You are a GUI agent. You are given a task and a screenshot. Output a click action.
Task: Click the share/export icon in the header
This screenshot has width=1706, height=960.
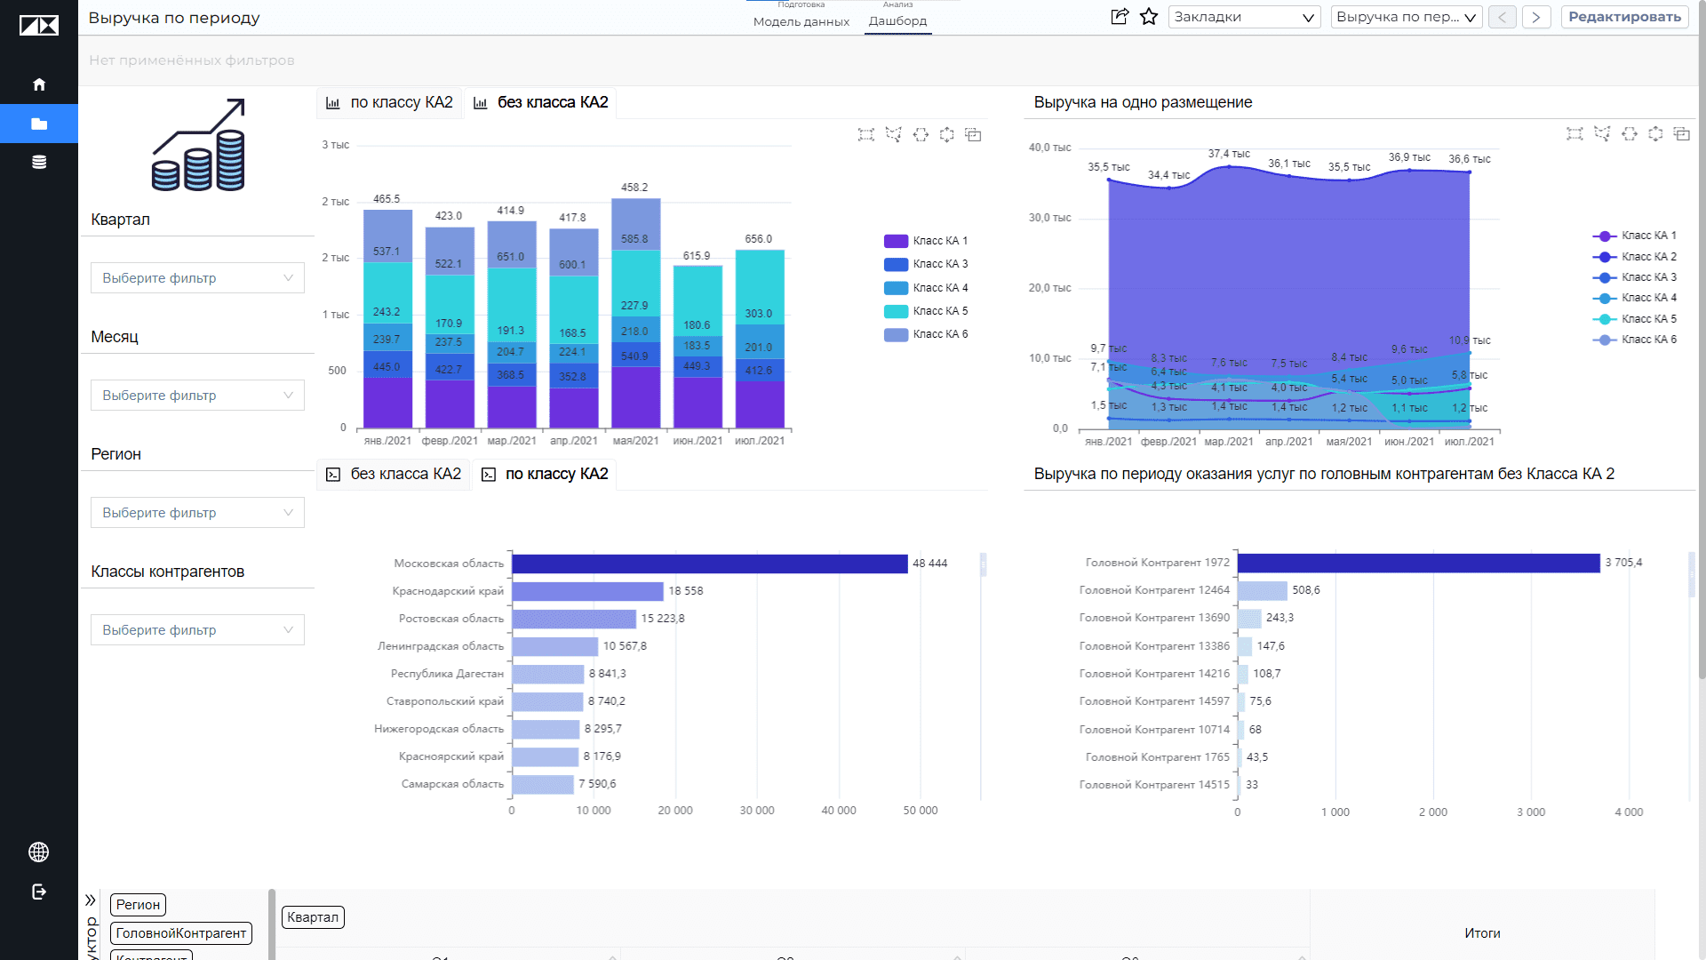(x=1120, y=16)
